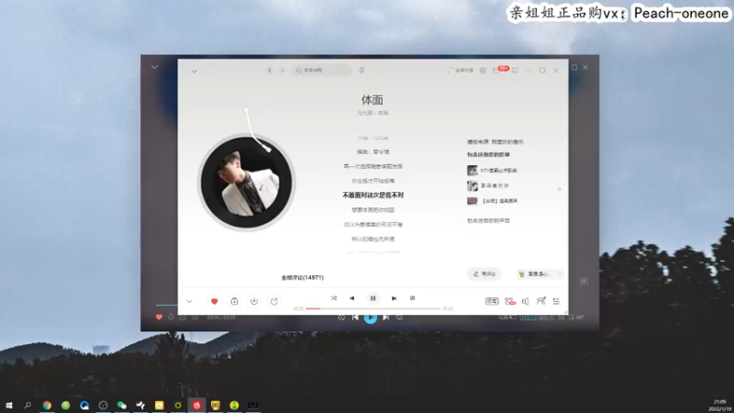Click download icon in the background player
Viewport: 734px width, 413px height.
(171, 318)
